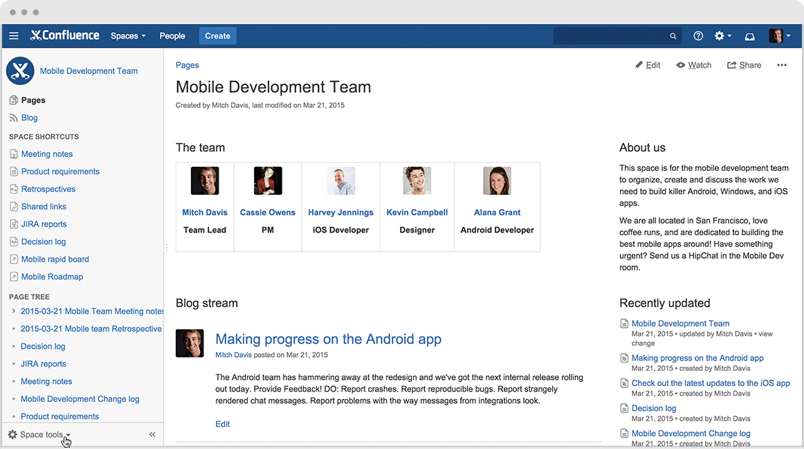The height and width of the screenshot is (449, 804).
Task: Open the Confluence notifications inbox
Action: click(749, 35)
